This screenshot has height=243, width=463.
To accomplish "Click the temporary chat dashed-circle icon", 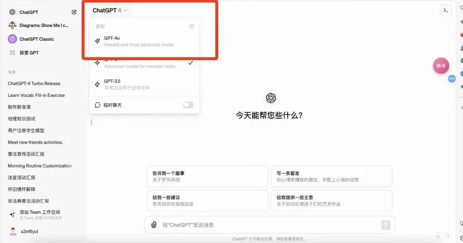I will tap(97, 105).
